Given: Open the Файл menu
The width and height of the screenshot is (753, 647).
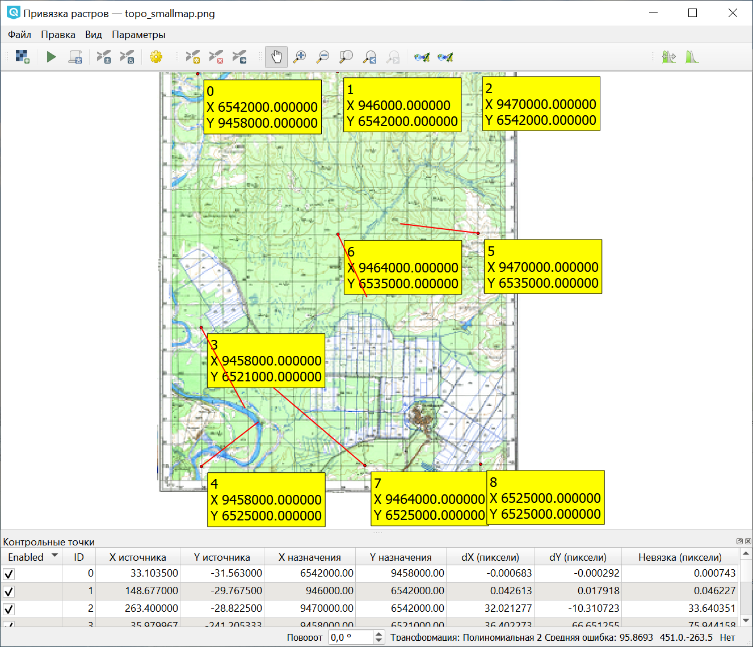Looking at the screenshot, I should pos(19,35).
